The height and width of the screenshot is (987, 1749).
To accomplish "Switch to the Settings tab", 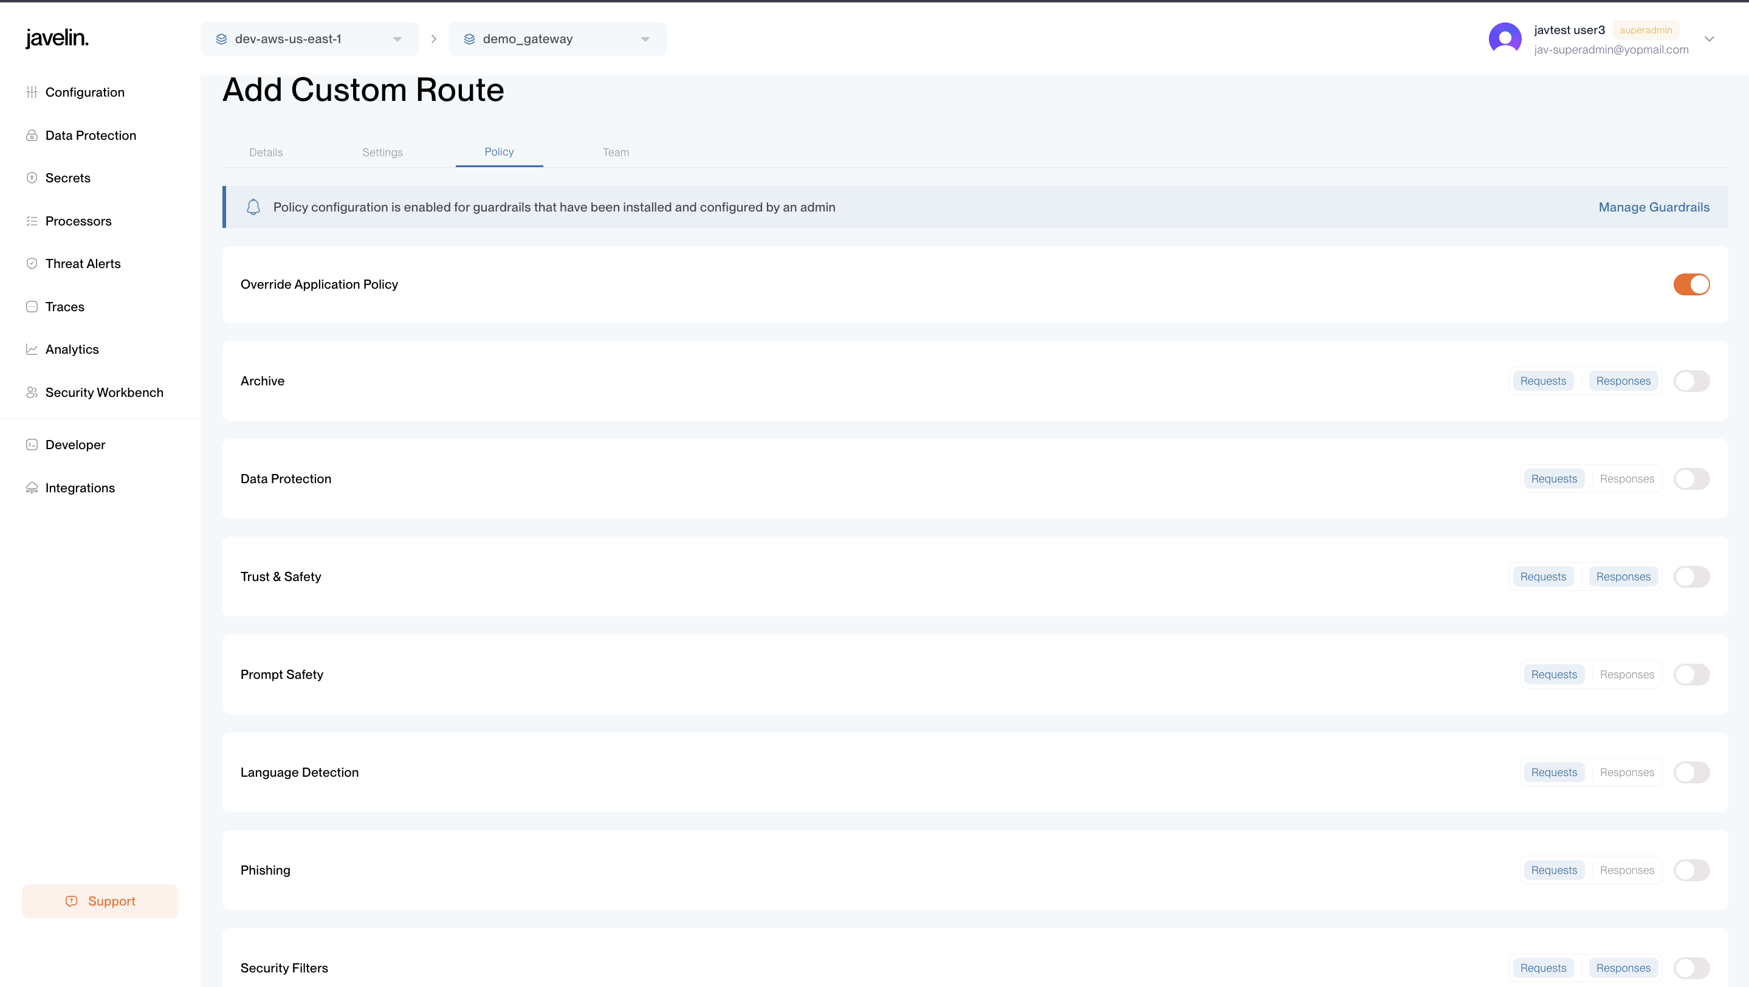I will (382, 152).
